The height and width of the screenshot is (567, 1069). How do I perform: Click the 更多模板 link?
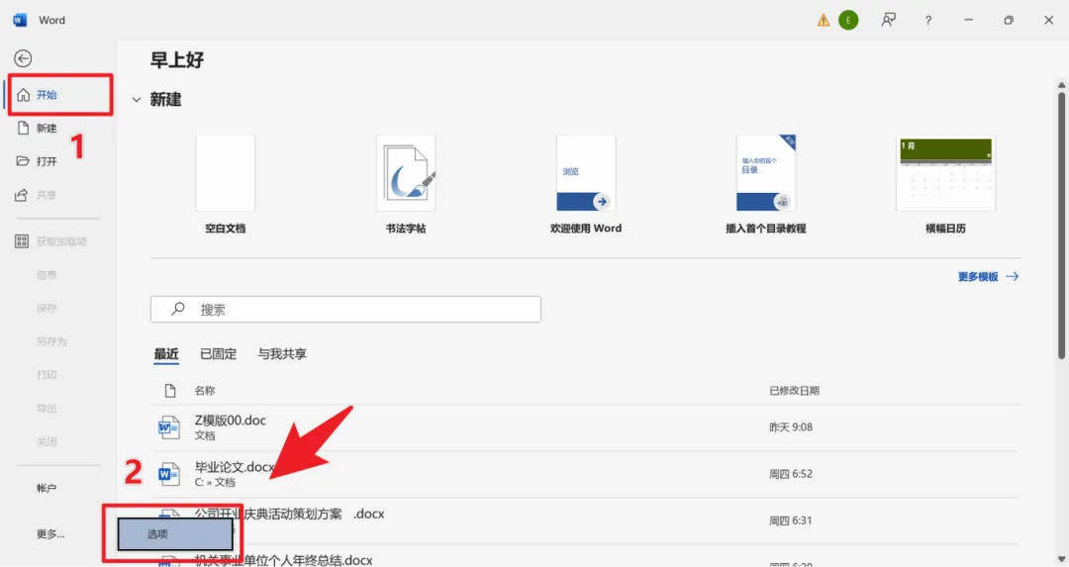tap(988, 277)
